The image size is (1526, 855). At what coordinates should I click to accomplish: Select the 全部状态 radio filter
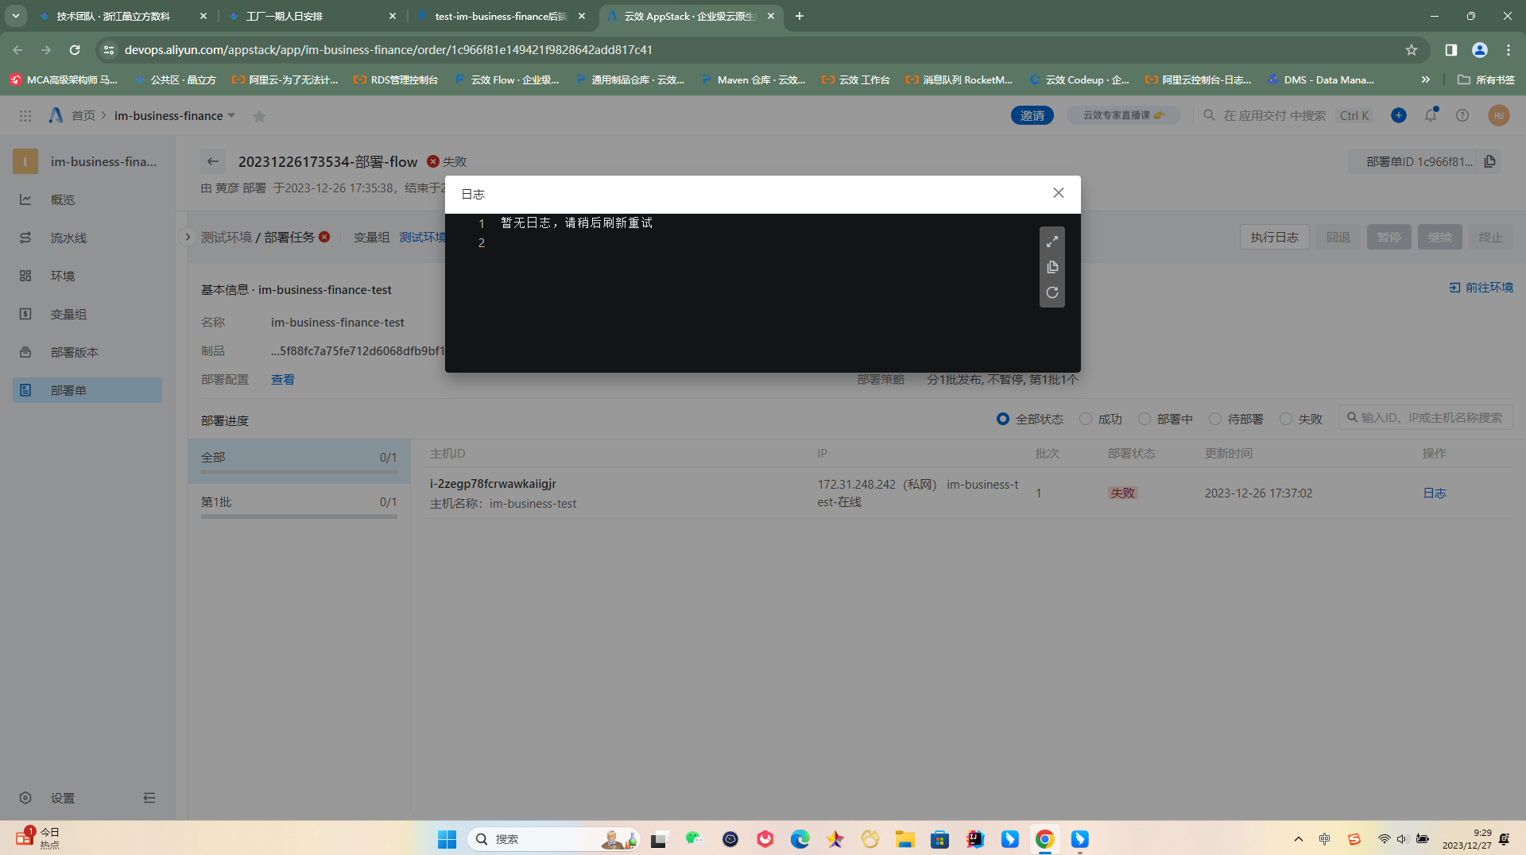point(1003,419)
